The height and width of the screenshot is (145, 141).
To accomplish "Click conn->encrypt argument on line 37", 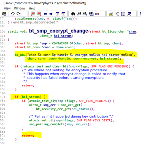I will pos(85,59).
